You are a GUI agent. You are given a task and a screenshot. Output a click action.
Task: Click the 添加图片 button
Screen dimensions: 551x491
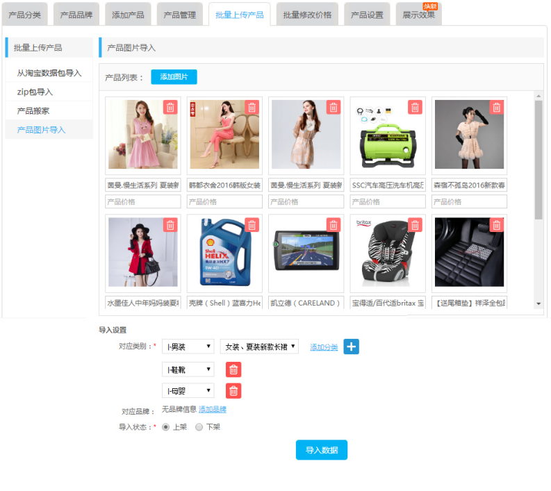pyautogui.click(x=174, y=77)
